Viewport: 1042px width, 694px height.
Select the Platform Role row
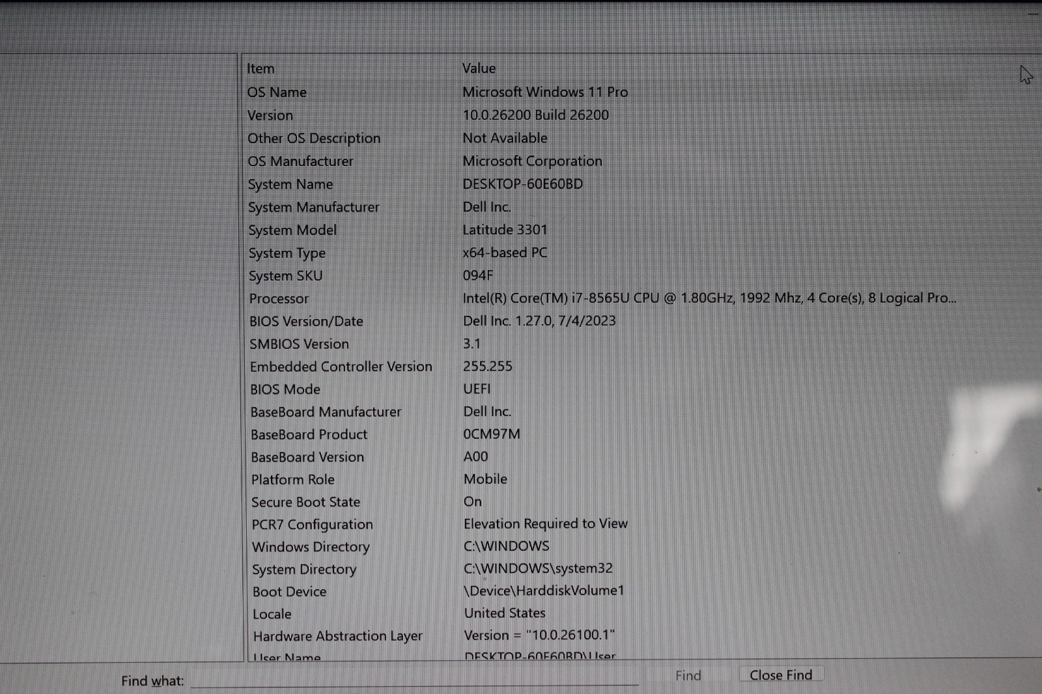point(293,480)
